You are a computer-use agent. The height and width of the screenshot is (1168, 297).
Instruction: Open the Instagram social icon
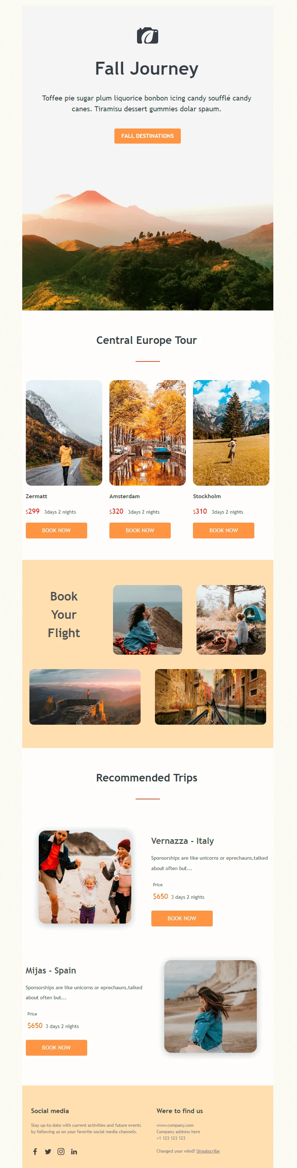61,1151
